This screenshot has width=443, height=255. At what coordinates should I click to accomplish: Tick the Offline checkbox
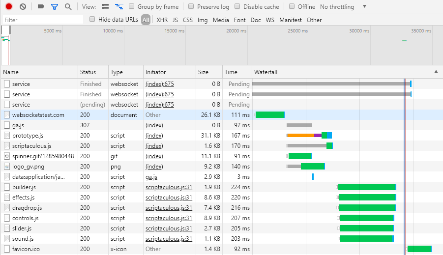point(292,6)
